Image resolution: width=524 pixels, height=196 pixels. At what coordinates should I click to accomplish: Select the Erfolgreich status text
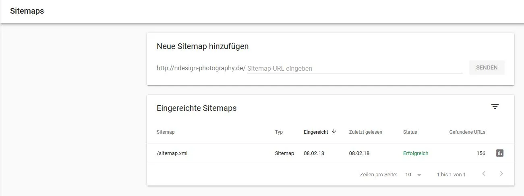click(416, 153)
